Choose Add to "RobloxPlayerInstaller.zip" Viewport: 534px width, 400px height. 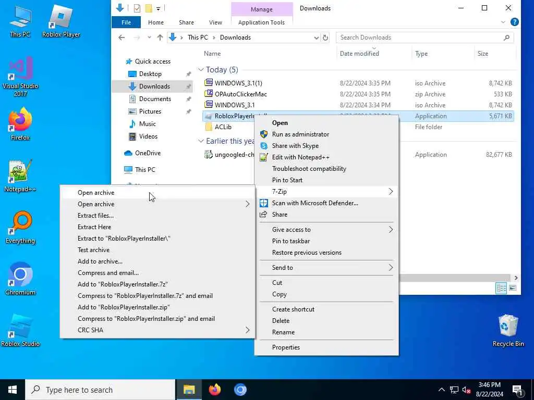(157, 307)
